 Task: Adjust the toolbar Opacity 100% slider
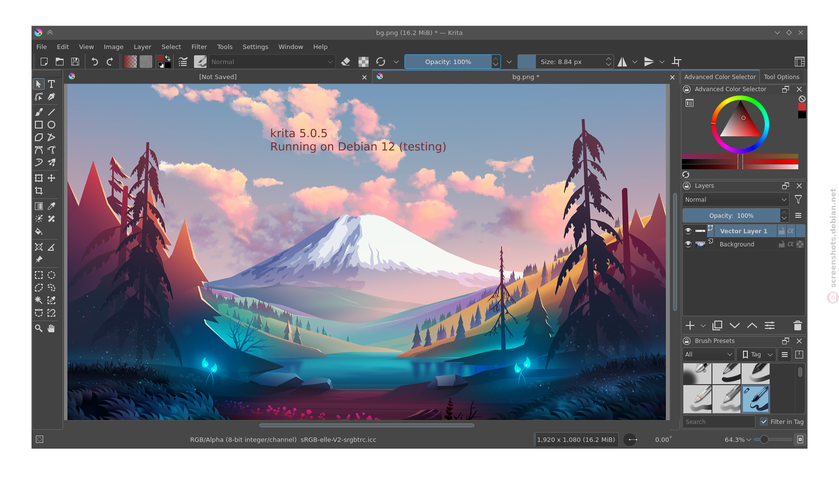(448, 62)
